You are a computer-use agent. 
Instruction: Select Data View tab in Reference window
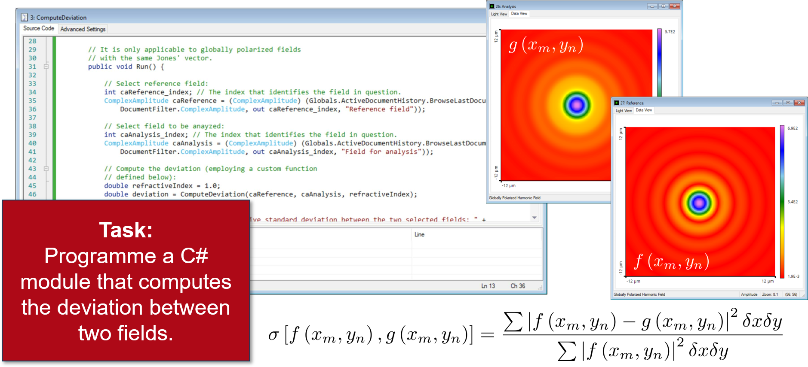[644, 110]
